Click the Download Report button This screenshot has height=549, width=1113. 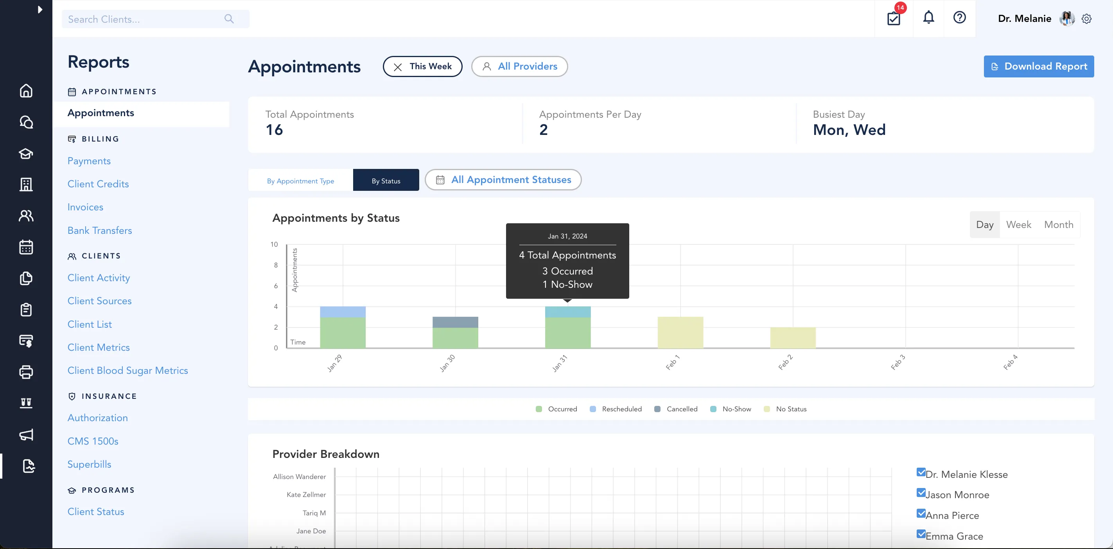pos(1039,66)
